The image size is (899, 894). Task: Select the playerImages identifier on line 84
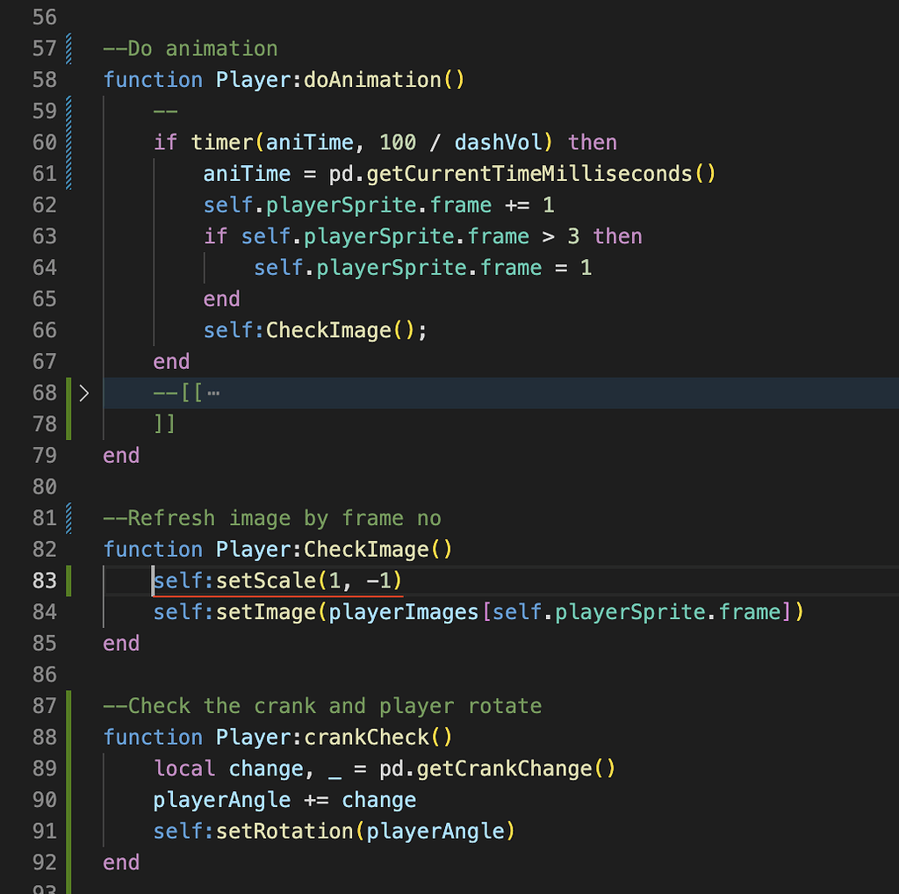tap(402, 611)
